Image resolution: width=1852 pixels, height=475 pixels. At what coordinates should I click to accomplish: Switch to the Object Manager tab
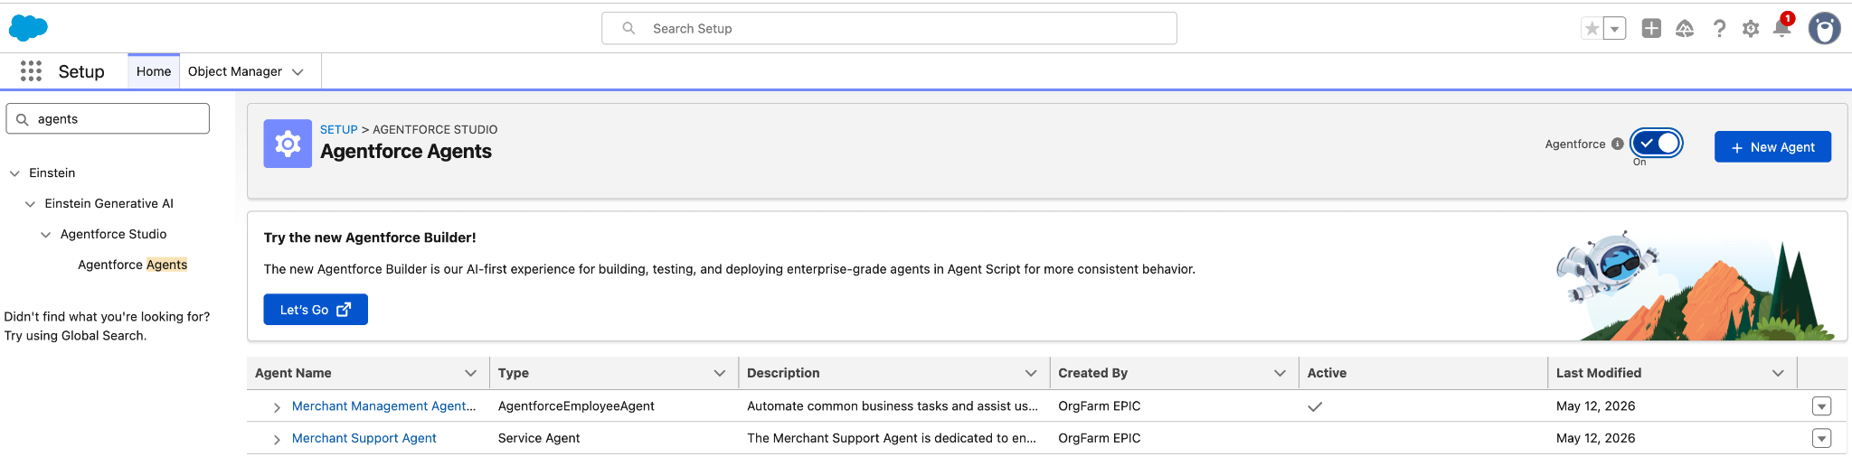point(235,71)
